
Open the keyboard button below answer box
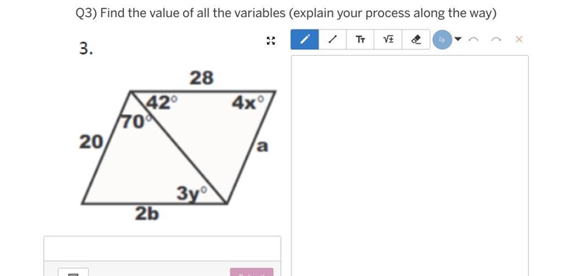(x=73, y=272)
